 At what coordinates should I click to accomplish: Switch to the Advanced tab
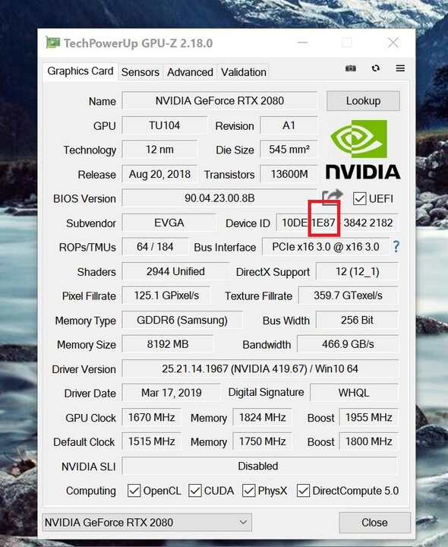click(190, 72)
